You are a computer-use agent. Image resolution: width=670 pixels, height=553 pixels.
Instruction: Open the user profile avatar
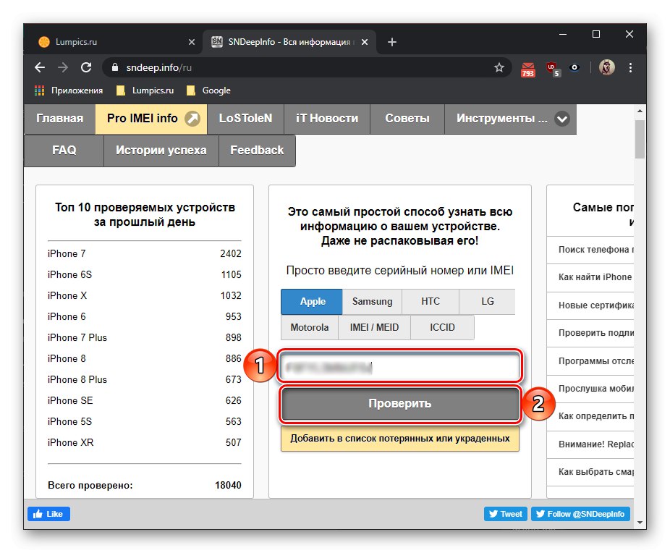pos(606,67)
